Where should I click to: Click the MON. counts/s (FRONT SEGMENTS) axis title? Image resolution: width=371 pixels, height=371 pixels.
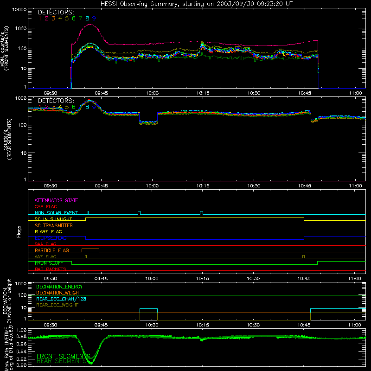click(x=5, y=48)
